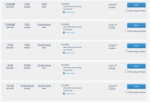The height and width of the screenshot is (102, 150).
Task: Select the 250MB £14 a month plan
Action: tap(136, 5)
